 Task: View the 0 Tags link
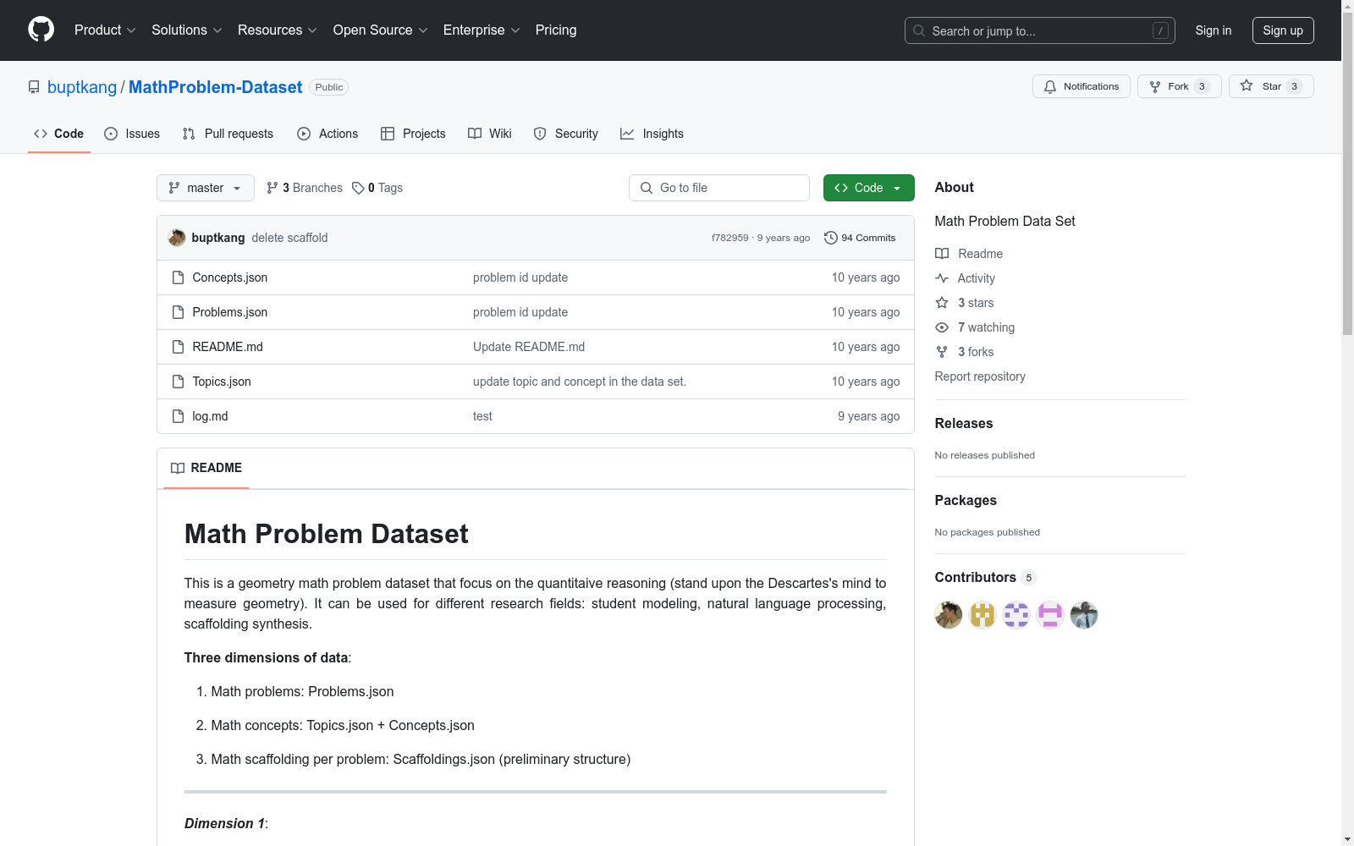[x=378, y=188]
